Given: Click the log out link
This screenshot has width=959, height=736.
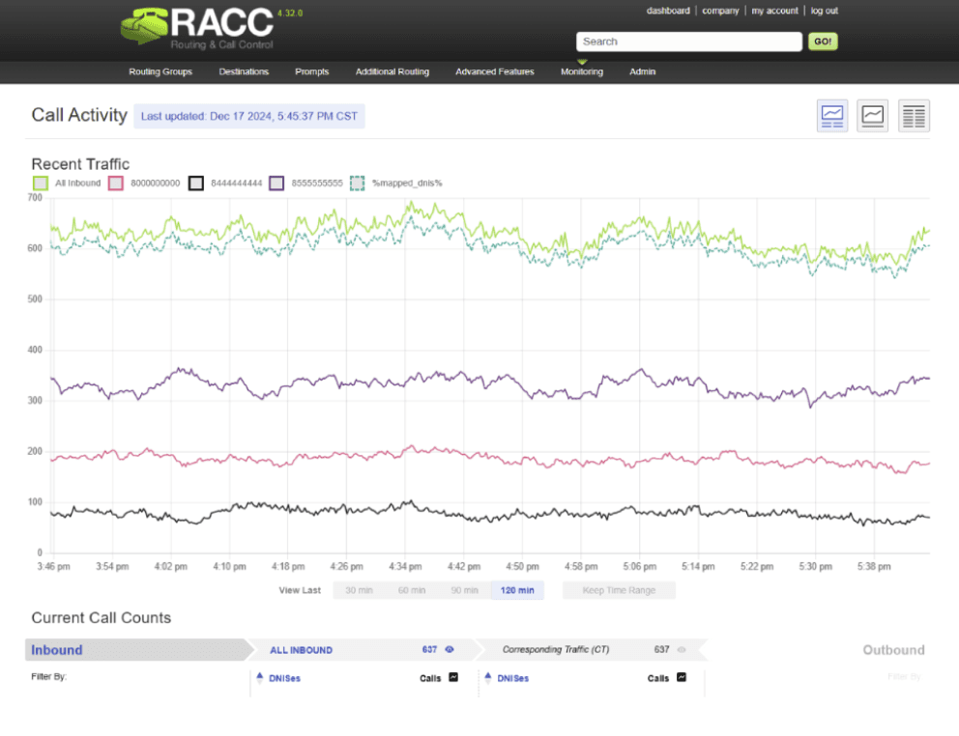Looking at the screenshot, I should (x=825, y=11).
